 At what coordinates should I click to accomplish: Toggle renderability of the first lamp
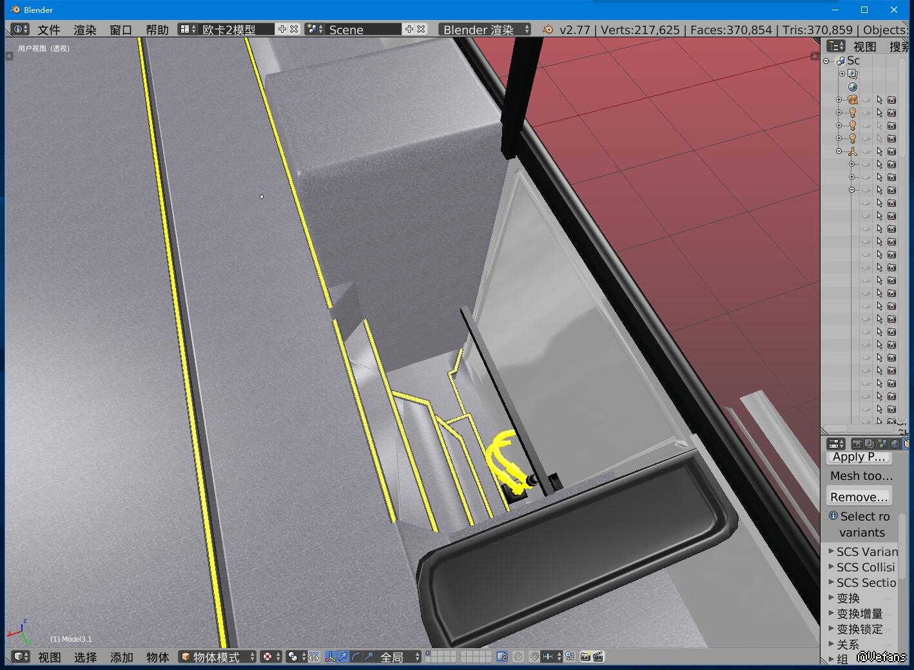point(892,113)
